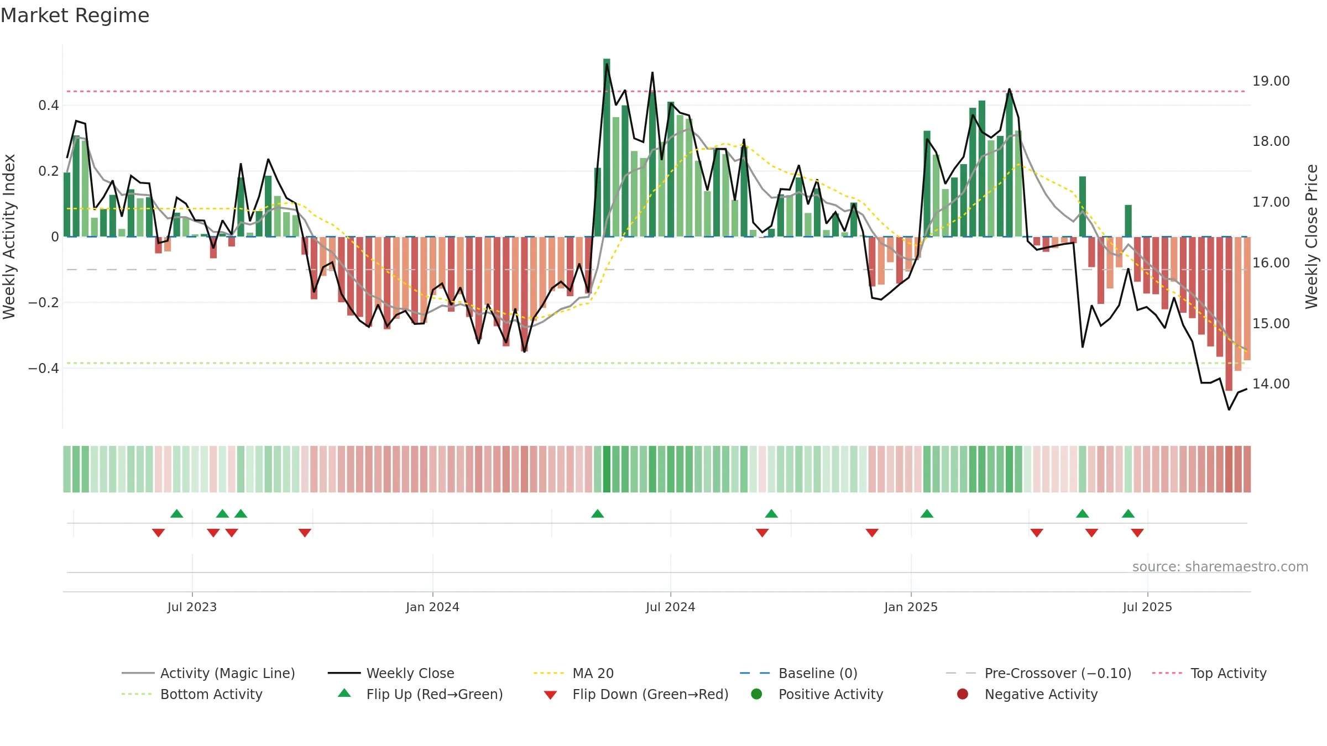Click the Jan 2024 x-axis label
Viewport: 1327px width, 746px height.
[432, 607]
